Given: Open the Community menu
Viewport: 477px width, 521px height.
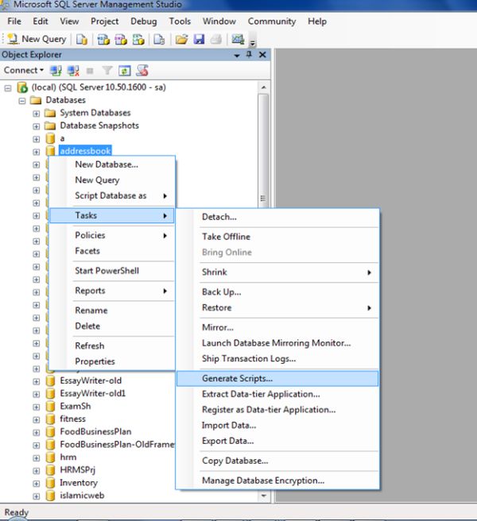Looking at the screenshot, I should point(271,21).
